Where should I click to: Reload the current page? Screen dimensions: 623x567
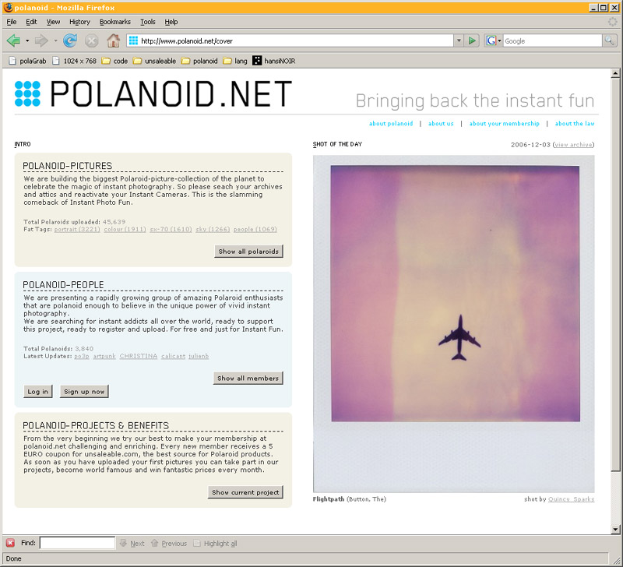click(x=70, y=40)
